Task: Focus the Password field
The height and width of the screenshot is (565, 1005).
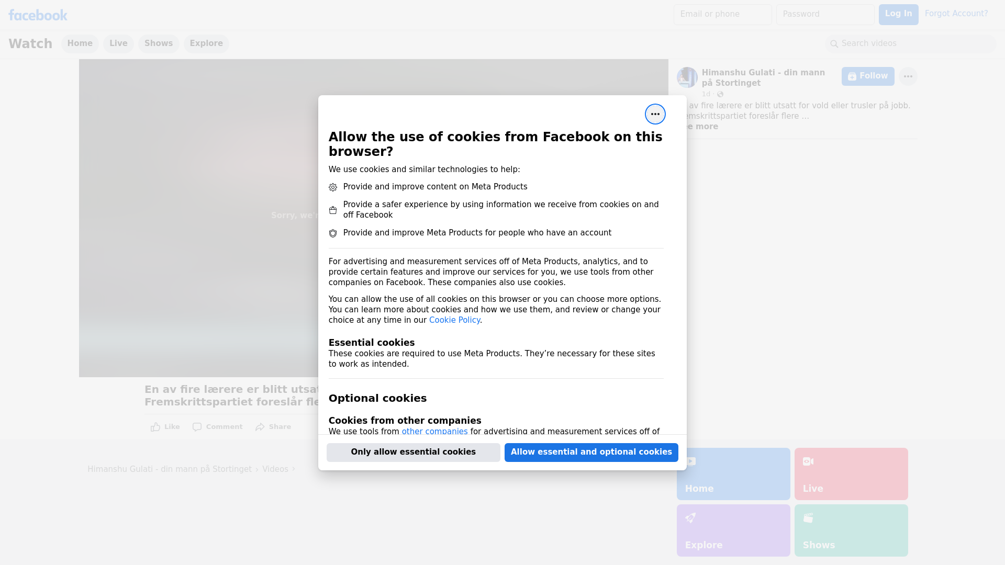Action: point(825,14)
